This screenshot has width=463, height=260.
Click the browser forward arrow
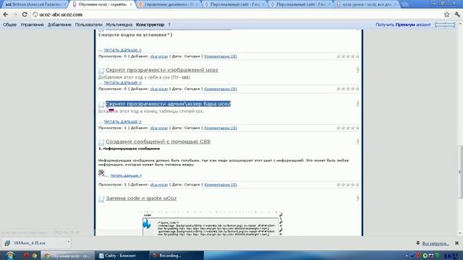point(15,14)
